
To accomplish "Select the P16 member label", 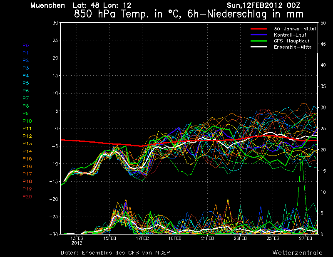I will pyautogui.click(x=27, y=166).
